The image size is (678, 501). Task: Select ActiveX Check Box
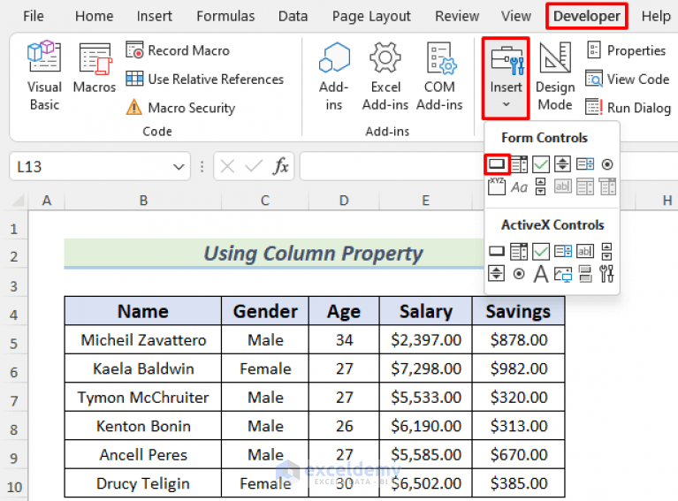[541, 251]
